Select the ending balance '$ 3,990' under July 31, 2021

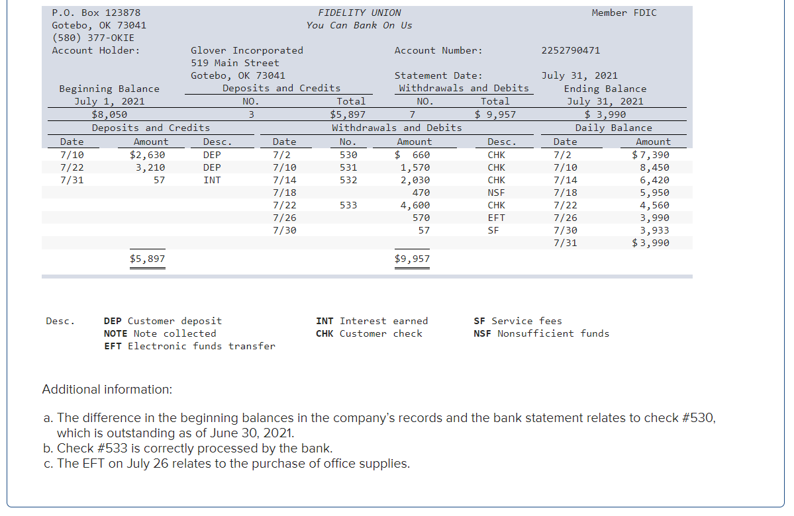click(605, 115)
